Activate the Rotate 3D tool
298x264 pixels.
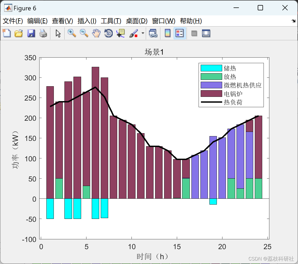point(108,33)
